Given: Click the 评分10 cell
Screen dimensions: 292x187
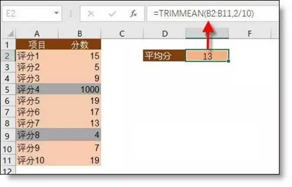Looking at the screenshot, I should pyautogui.click(x=37, y=160).
